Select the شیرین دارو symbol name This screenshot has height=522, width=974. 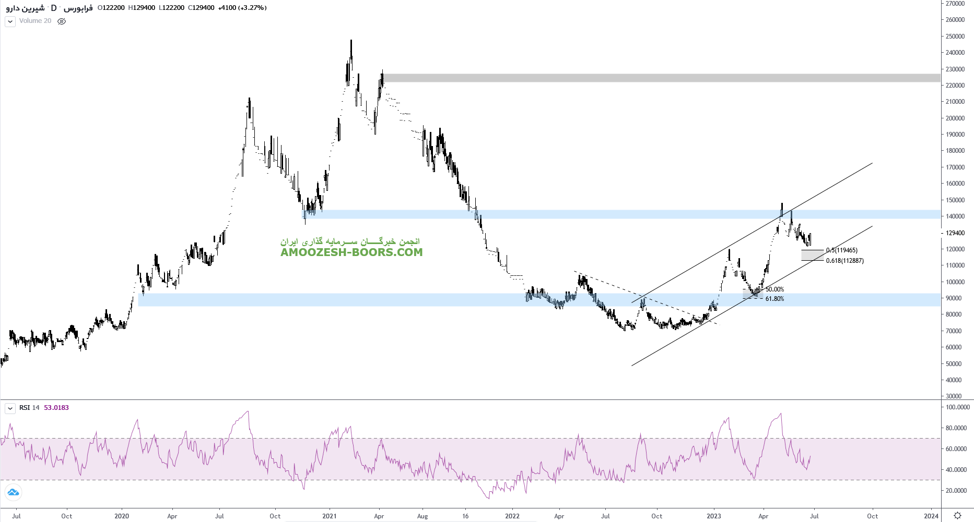25,8
